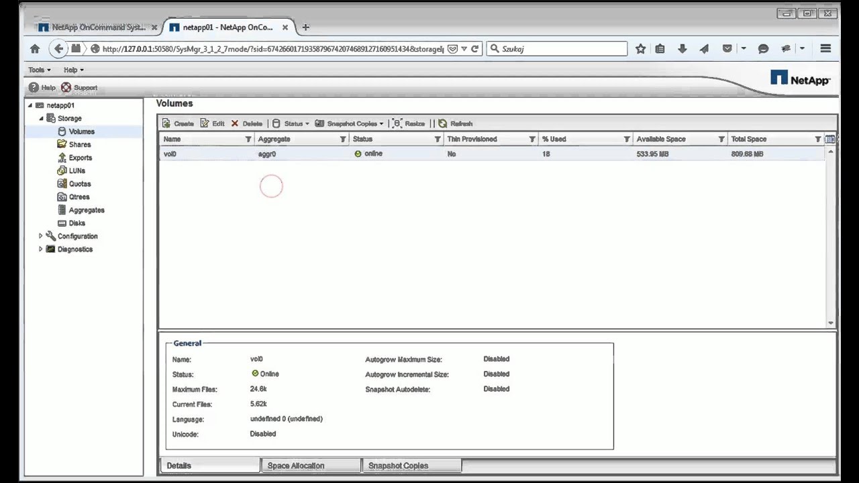Select the netapp01 browser tab
The image size is (859, 483).
(x=229, y=28)
